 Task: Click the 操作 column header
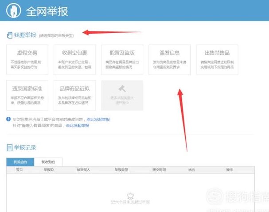pyautogui.click(x=230, y=170)
